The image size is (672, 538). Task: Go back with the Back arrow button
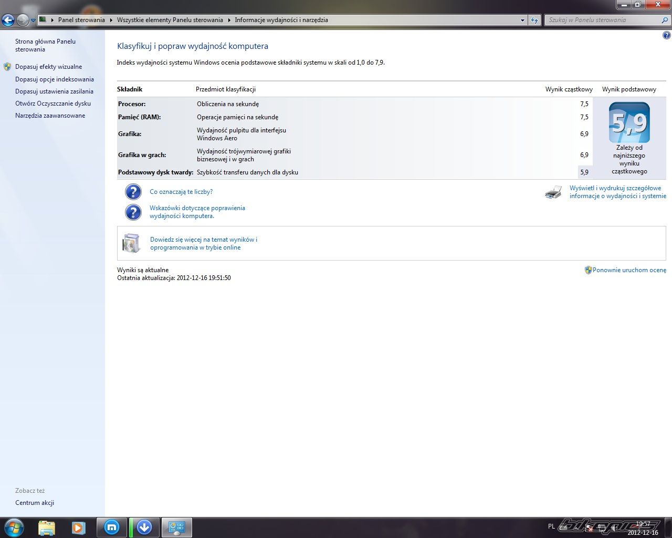(x=8, y=20)
